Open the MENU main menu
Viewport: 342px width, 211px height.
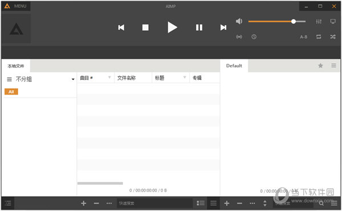tap(16, 6)
